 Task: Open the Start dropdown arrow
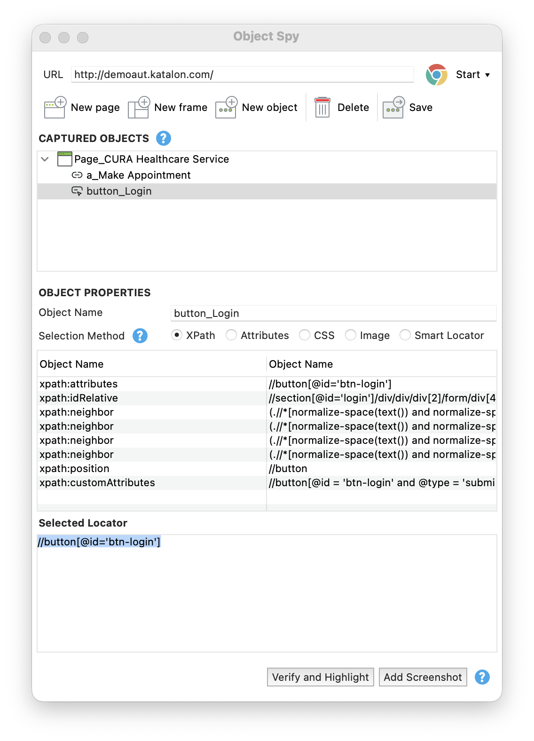pos(487,75)
